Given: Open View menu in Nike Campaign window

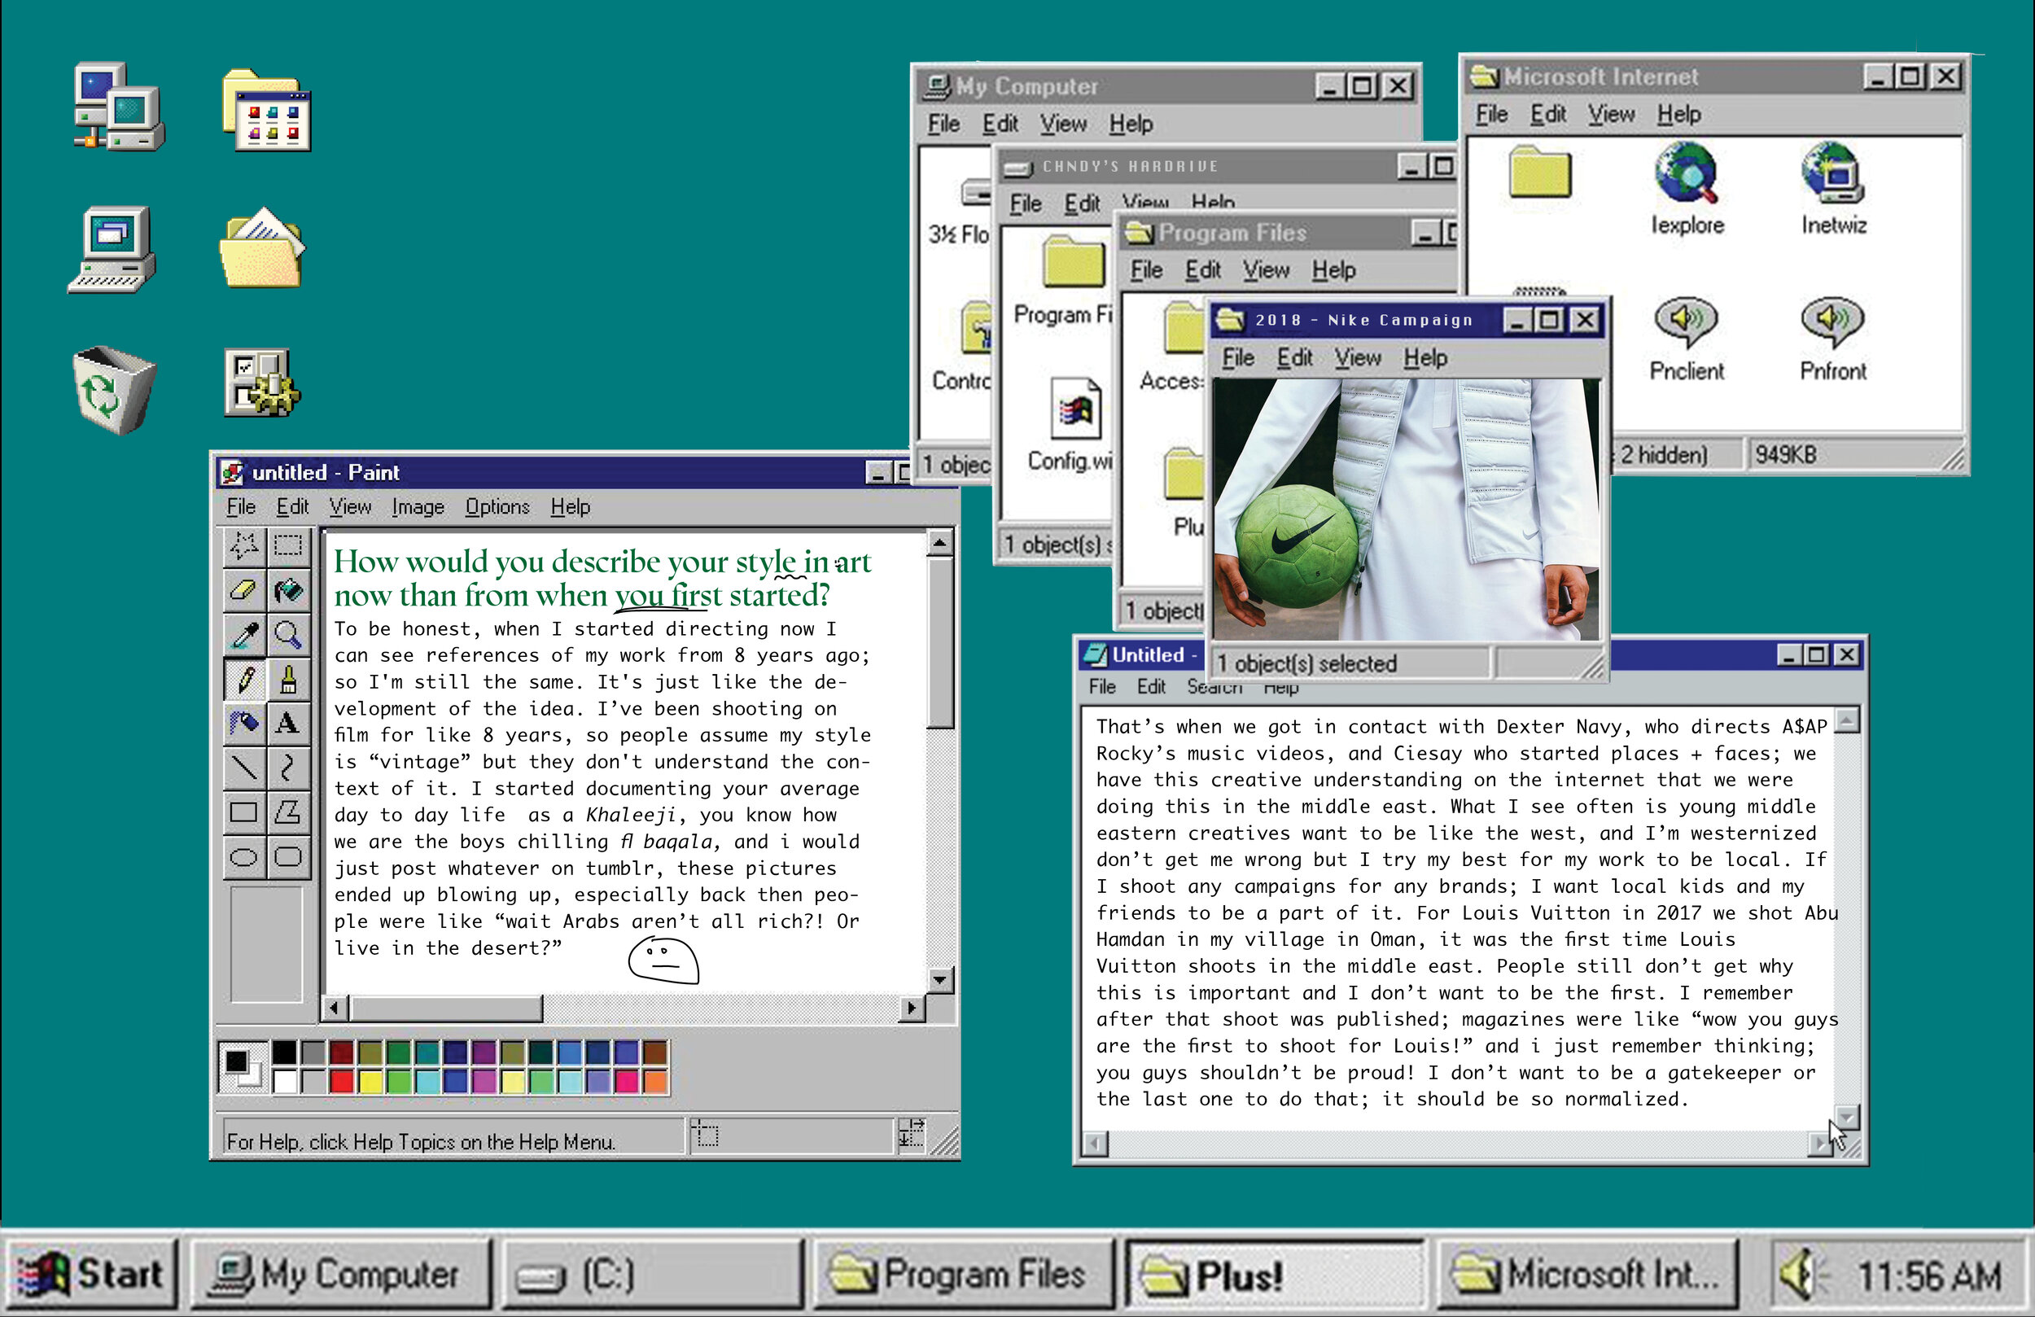Looking at the screenshot, I should coord(1358,357).
